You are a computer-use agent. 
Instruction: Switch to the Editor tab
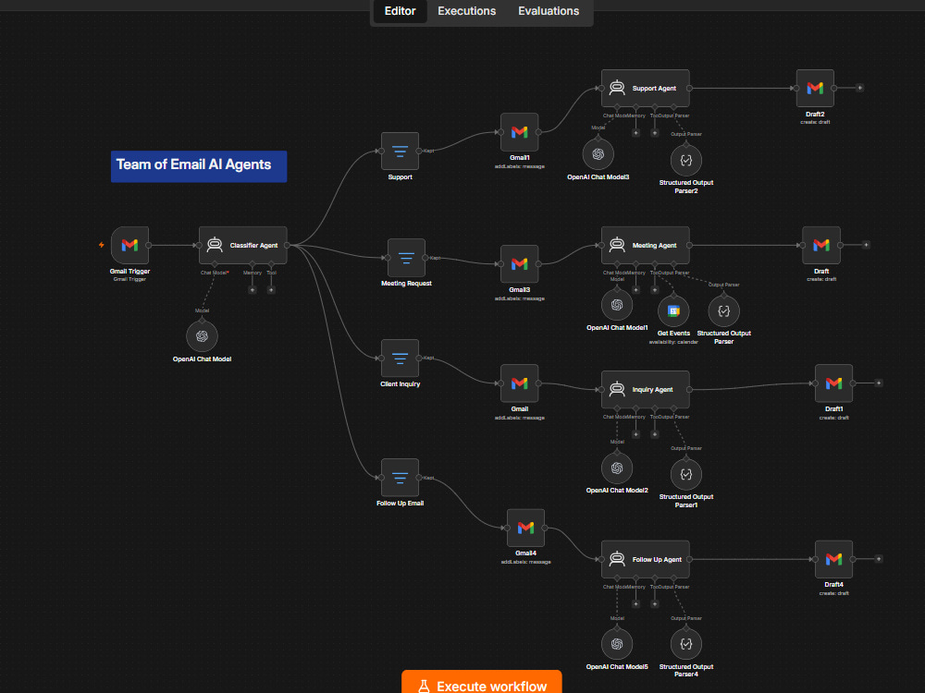400,11
